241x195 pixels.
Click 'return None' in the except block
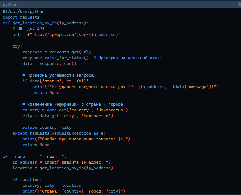tap(36, 145)
